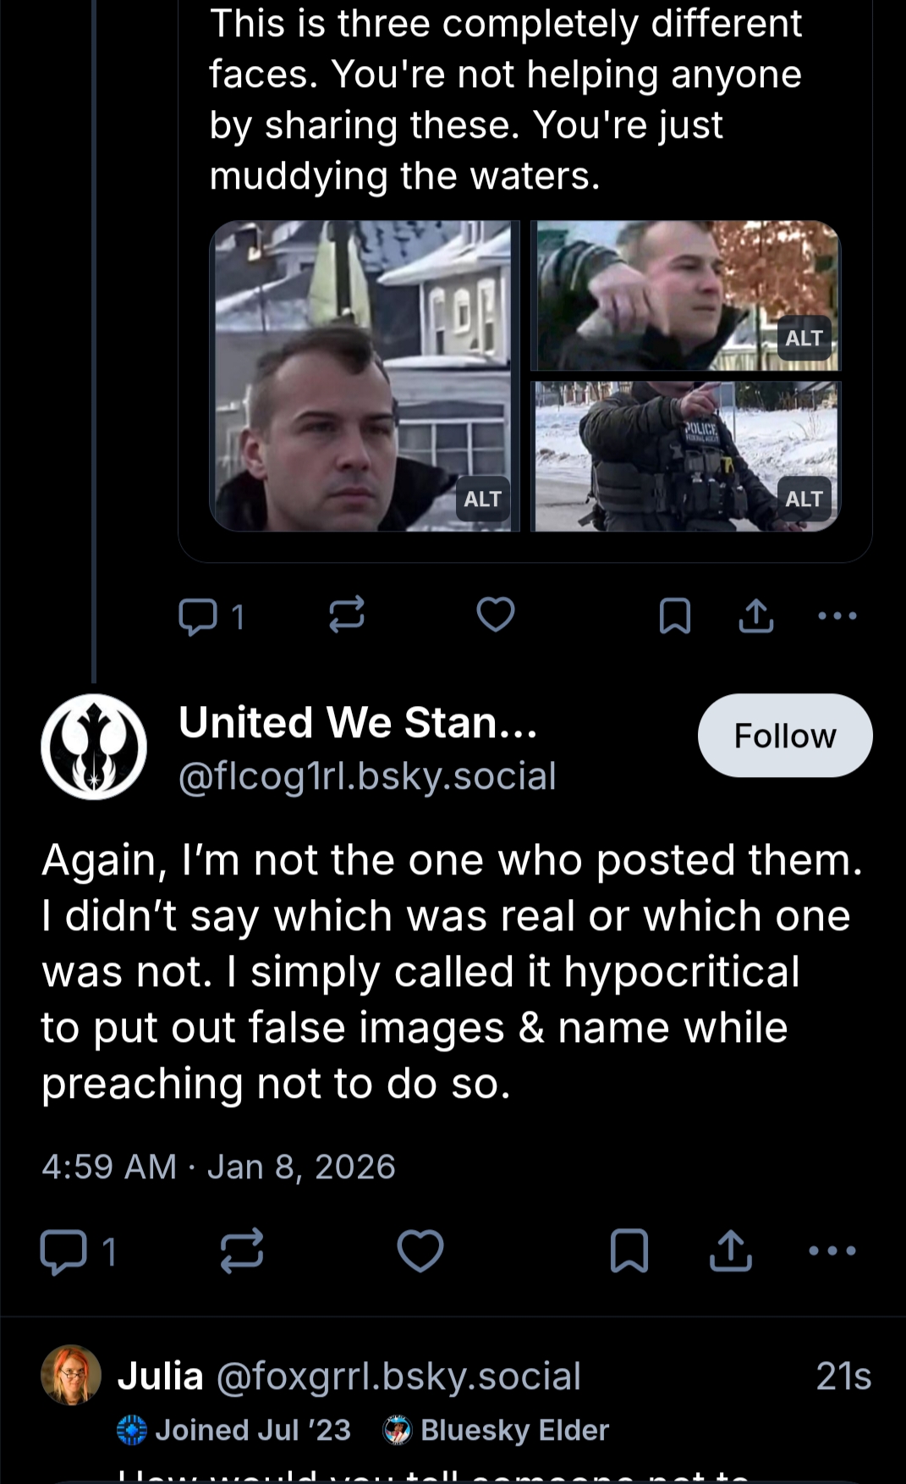Like the parent post with heart
906x1484 pixels.
click(x=496, y=615)
